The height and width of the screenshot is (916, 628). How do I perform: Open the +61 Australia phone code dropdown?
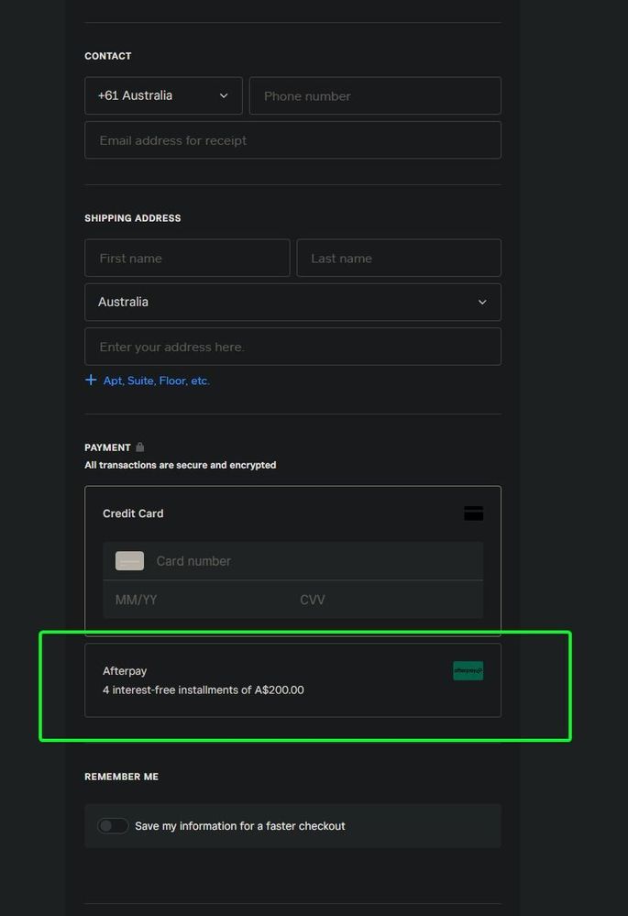(x=163, y=95)
